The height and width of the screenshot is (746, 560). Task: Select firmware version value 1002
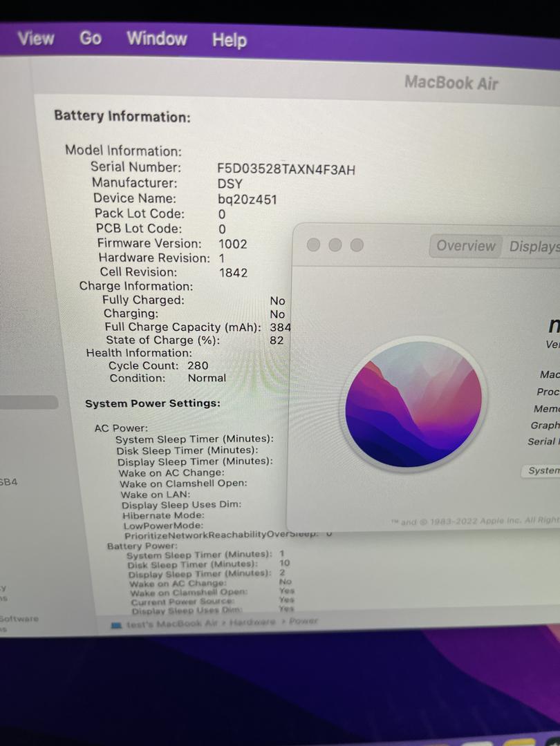(233, 244)
